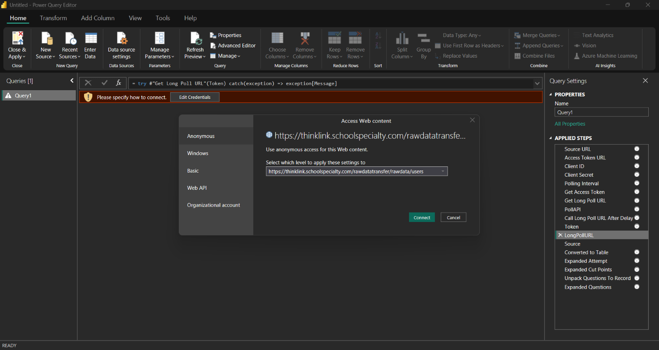Screen dimensions: 659x350
Task: Click the Manage Parameters icon
Action: point(160,38)
